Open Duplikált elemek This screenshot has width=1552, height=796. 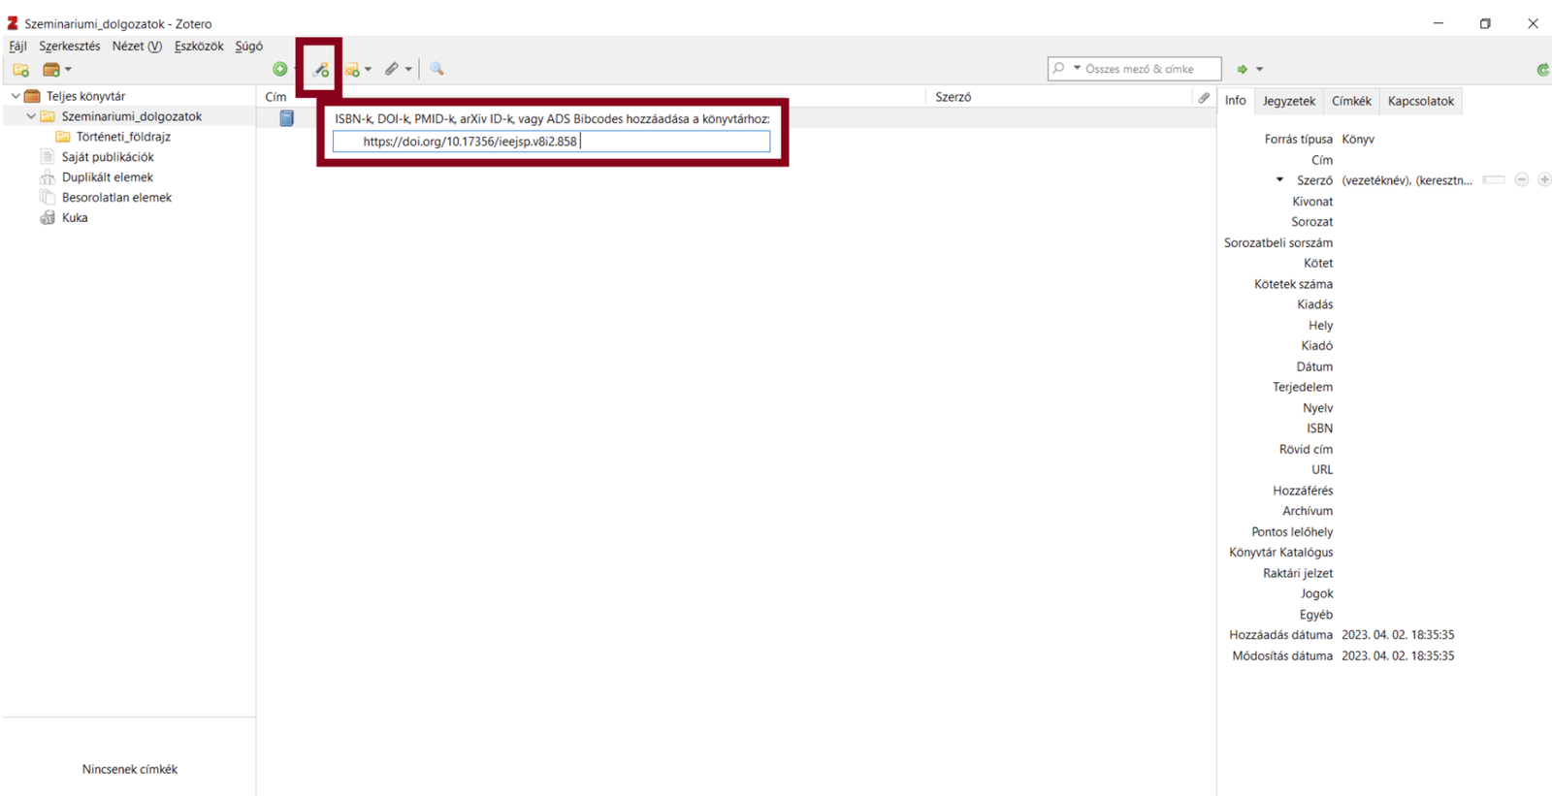pyautogui.click(x=108, y=177)
